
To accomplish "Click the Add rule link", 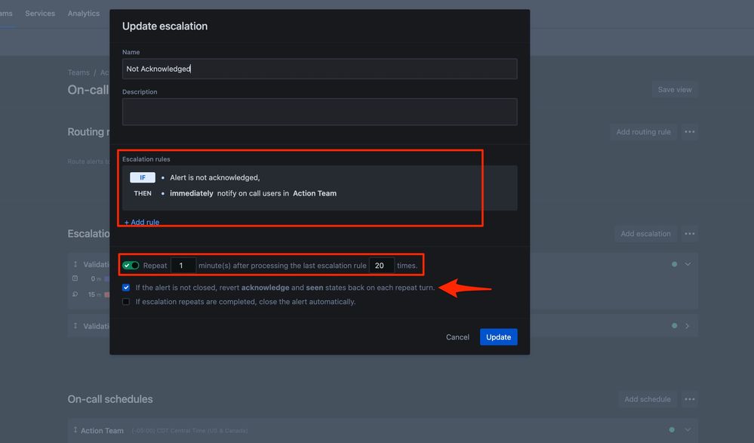I will tap(141, 222).
